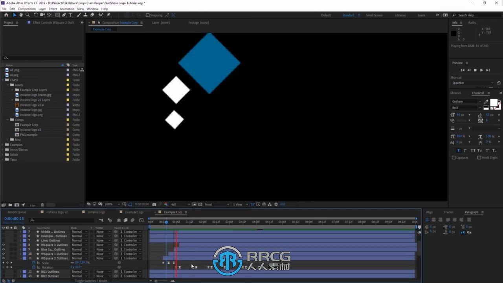Open the Composition menu
Screen dimensions: 503x283
[27, 9]
